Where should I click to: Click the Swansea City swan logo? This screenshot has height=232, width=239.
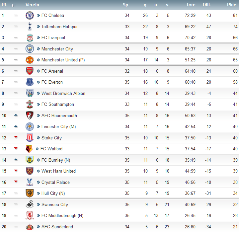30,204
